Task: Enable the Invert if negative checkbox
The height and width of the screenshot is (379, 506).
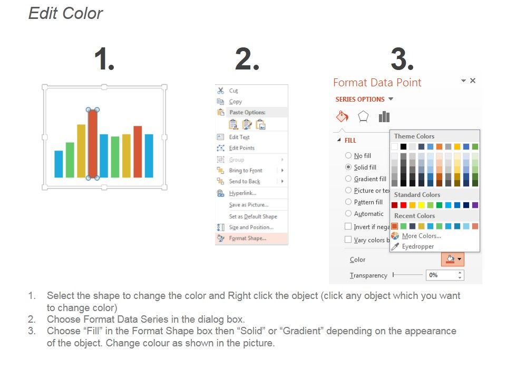Action: pyautogui.click(x=348, y=226)
